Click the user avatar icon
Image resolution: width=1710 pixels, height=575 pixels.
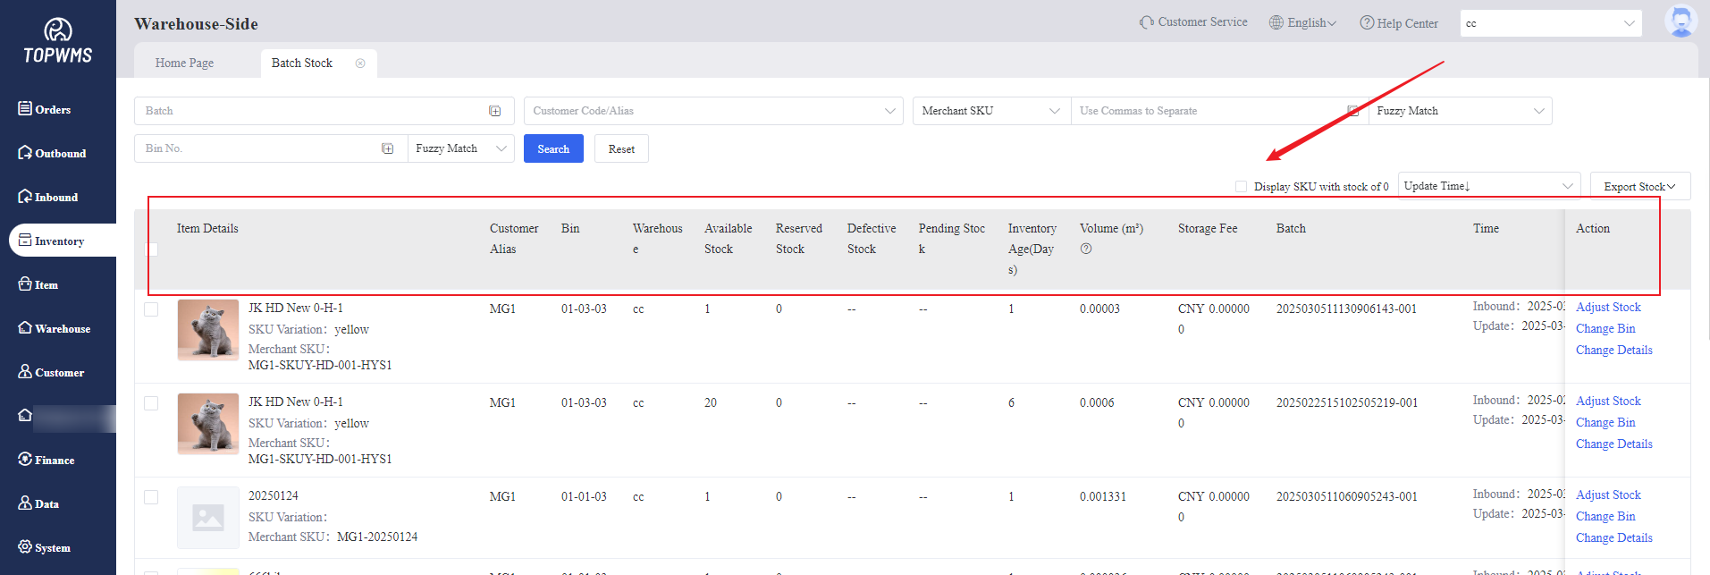pyautogui.click(x=1681, y=21)
